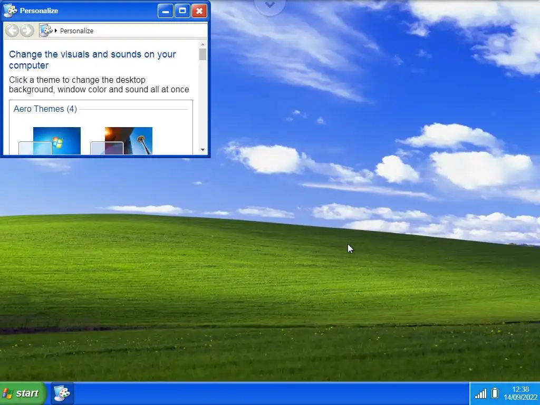Click the network signal tray icon
Screen dimensions: 540x405
481,393
